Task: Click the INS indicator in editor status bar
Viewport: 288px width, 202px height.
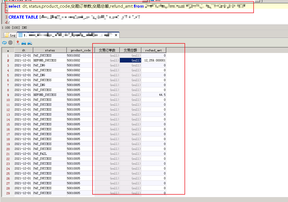Action: pos(24,28)
